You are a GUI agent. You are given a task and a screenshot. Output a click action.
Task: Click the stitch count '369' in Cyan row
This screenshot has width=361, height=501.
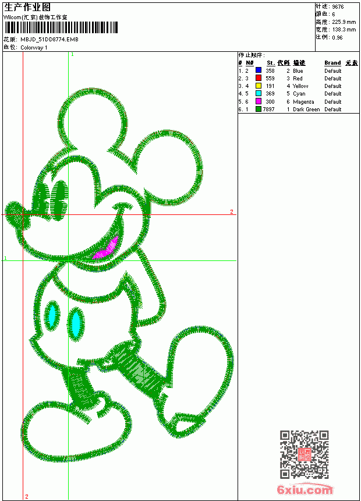(x=270, y=94)
